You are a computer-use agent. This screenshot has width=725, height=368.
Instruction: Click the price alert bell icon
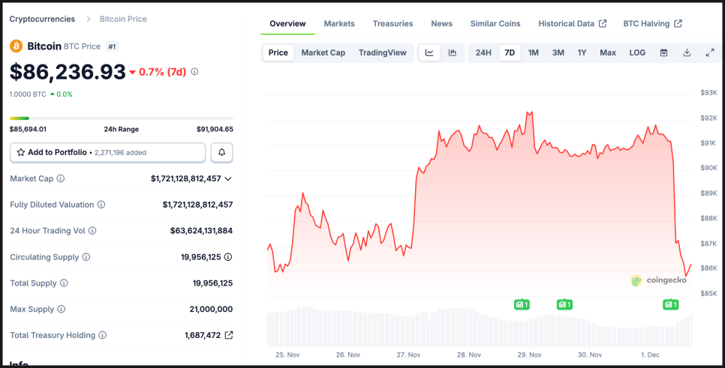[221, 152]
